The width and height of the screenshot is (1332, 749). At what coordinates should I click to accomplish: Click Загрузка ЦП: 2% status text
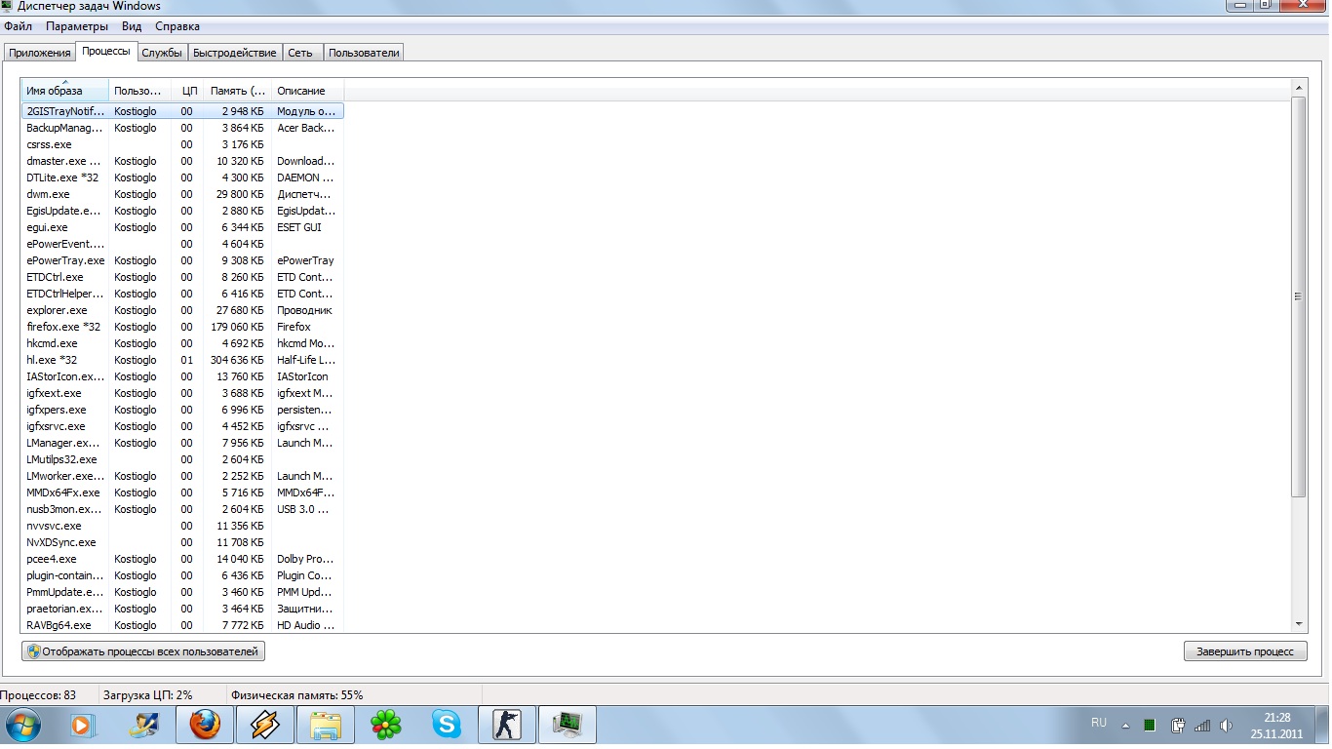[147, 695]
